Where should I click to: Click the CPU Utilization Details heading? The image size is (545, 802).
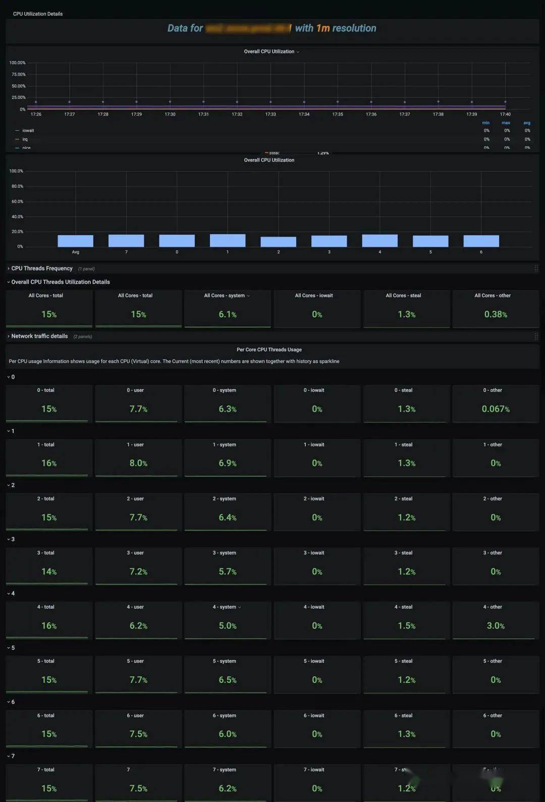click(38, 14)
